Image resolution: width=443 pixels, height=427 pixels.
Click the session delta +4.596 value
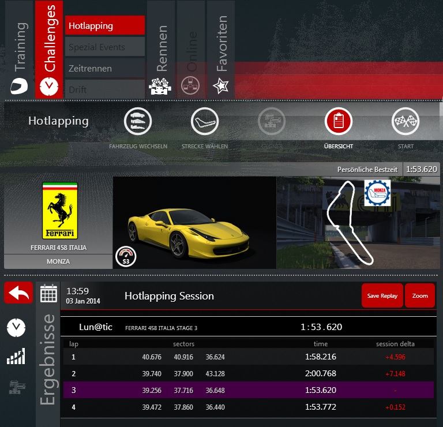(x=395, y=357)
